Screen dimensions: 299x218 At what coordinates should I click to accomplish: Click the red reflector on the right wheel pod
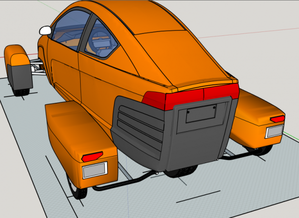pyautogui.click(x=277, y=119)
